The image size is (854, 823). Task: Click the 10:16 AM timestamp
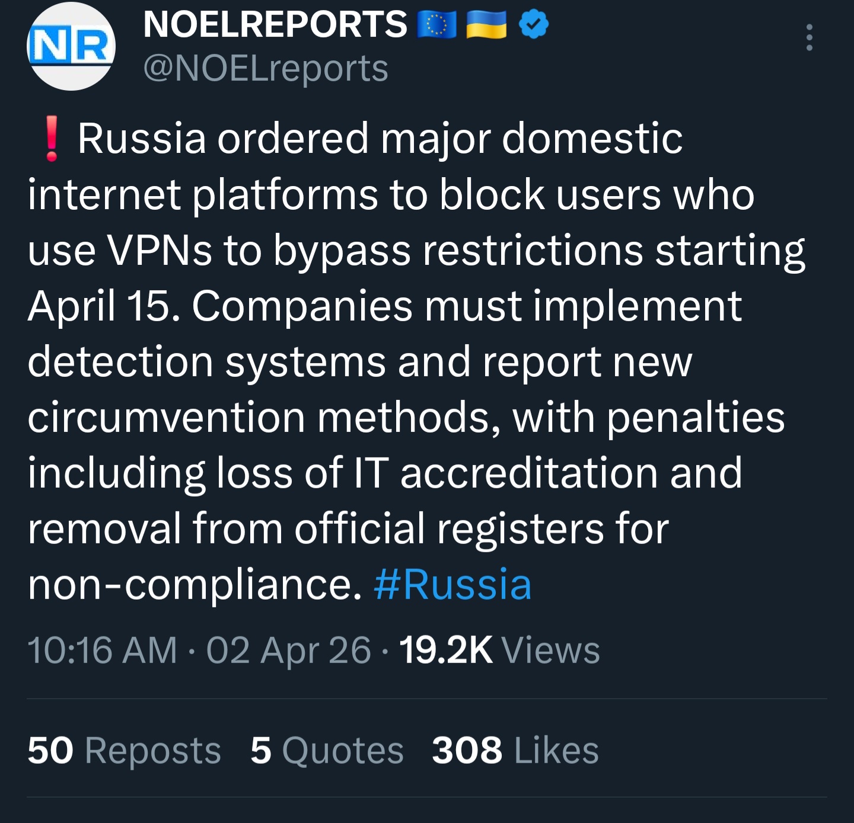[x=102, y=650]
